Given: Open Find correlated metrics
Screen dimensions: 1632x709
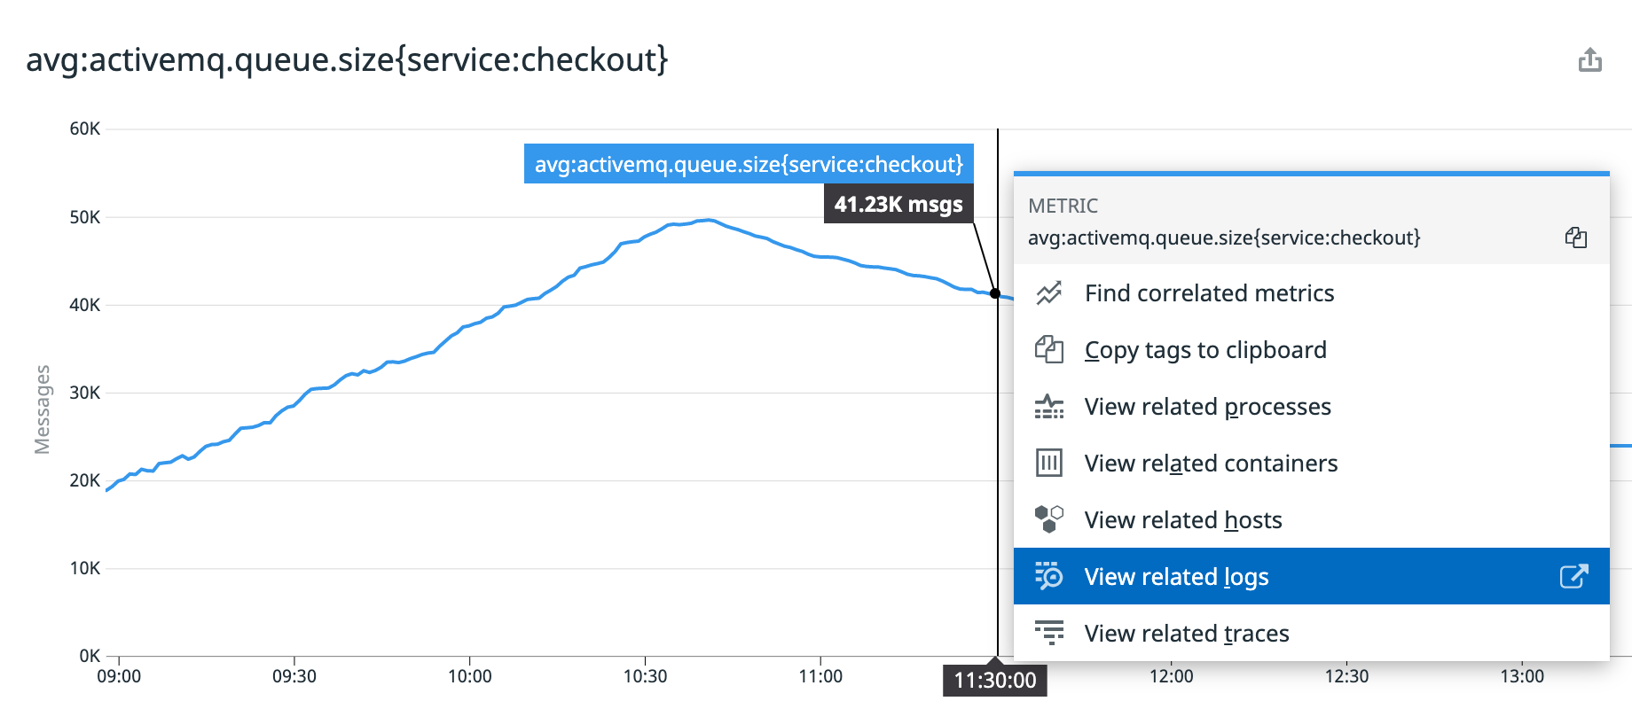Looking at the screenshot, I should click(x=1209, y=292).
